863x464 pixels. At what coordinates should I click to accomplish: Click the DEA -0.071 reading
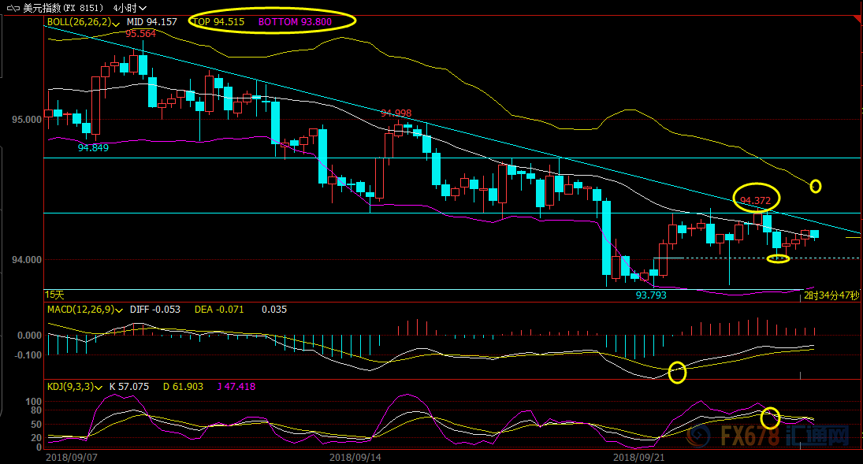click(219, 310)
